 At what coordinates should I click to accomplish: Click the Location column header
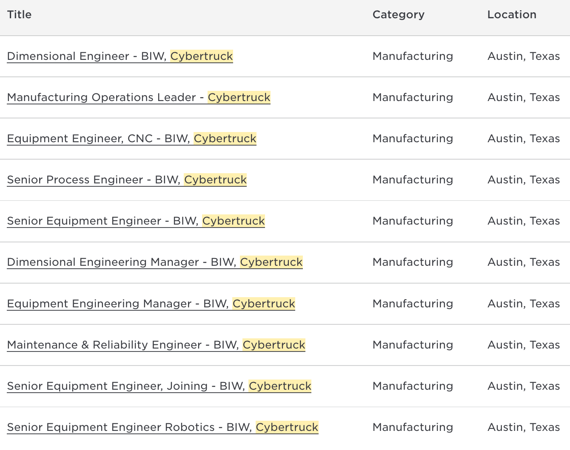coord(512,15)
